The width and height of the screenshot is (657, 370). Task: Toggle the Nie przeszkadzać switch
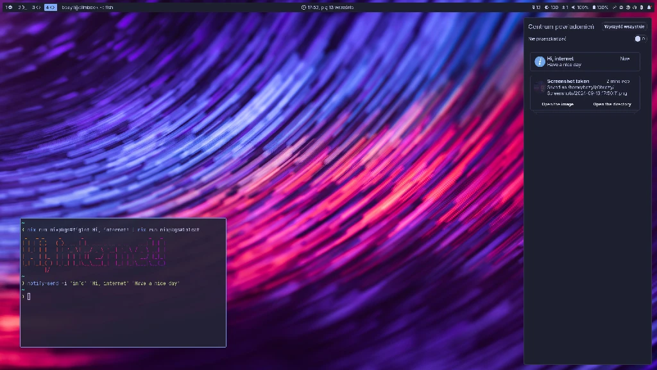(640, 39)
